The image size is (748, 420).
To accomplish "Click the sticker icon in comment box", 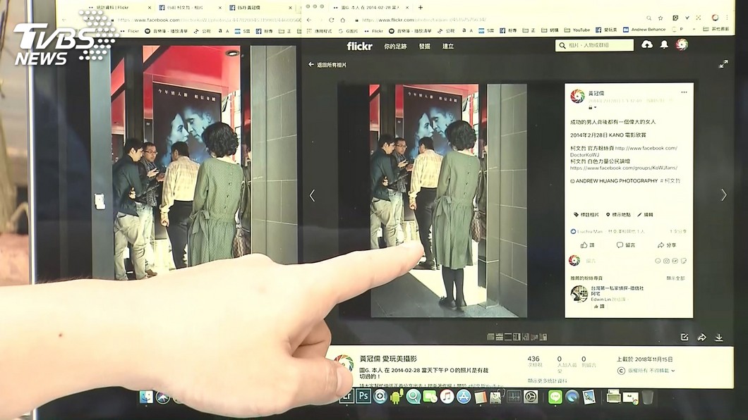I will (684, 261).
